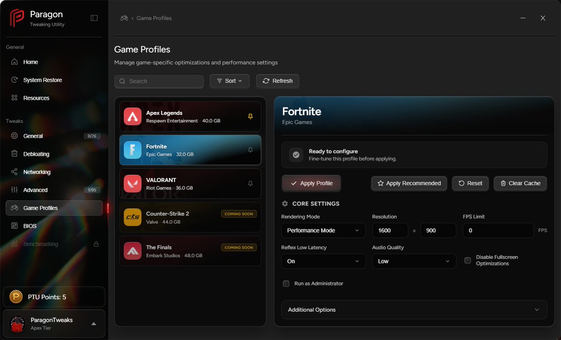The width and height of the screenshot is (561, 340).
Task: Select Game Profiles in sidebar
Action: pyautogui.click(x=54, y=208)
